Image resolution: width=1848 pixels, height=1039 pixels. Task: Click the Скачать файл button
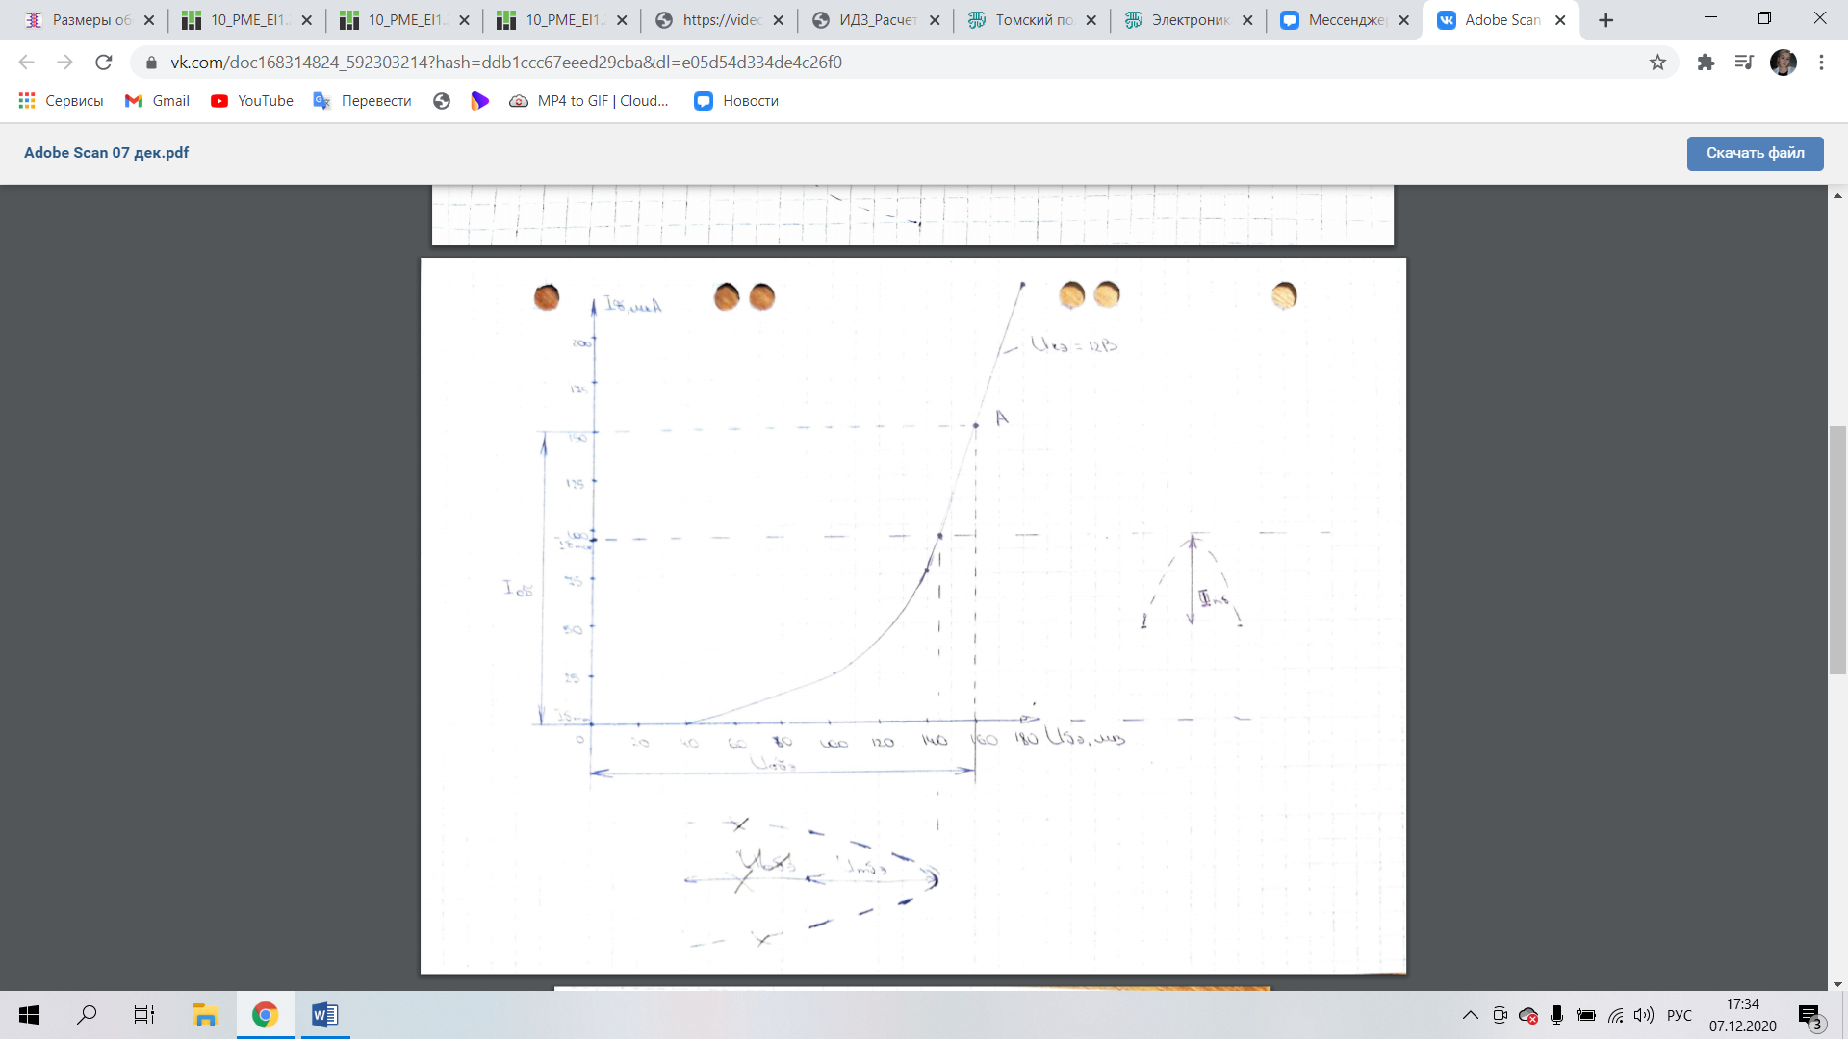(x=1755, y=153)
